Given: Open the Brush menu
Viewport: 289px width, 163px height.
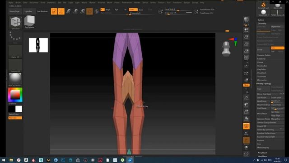Looking at the screenshot, I should tap(18, 3).
